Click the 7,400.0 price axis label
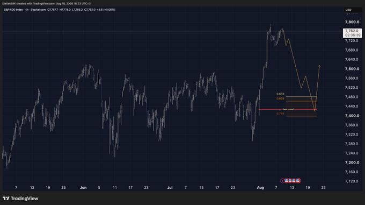 (352, 116)
